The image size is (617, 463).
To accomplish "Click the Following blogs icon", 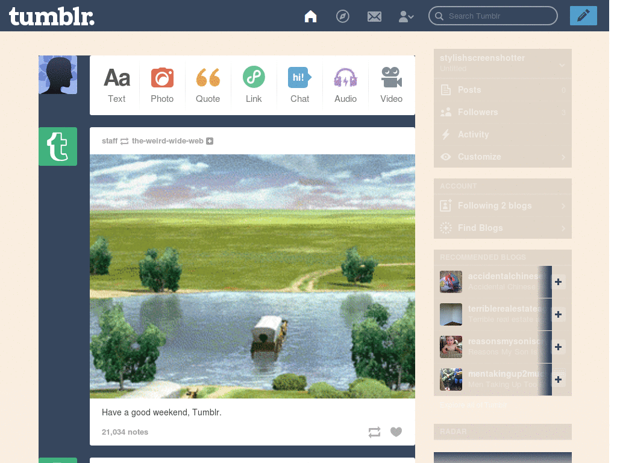I will 446,206.
